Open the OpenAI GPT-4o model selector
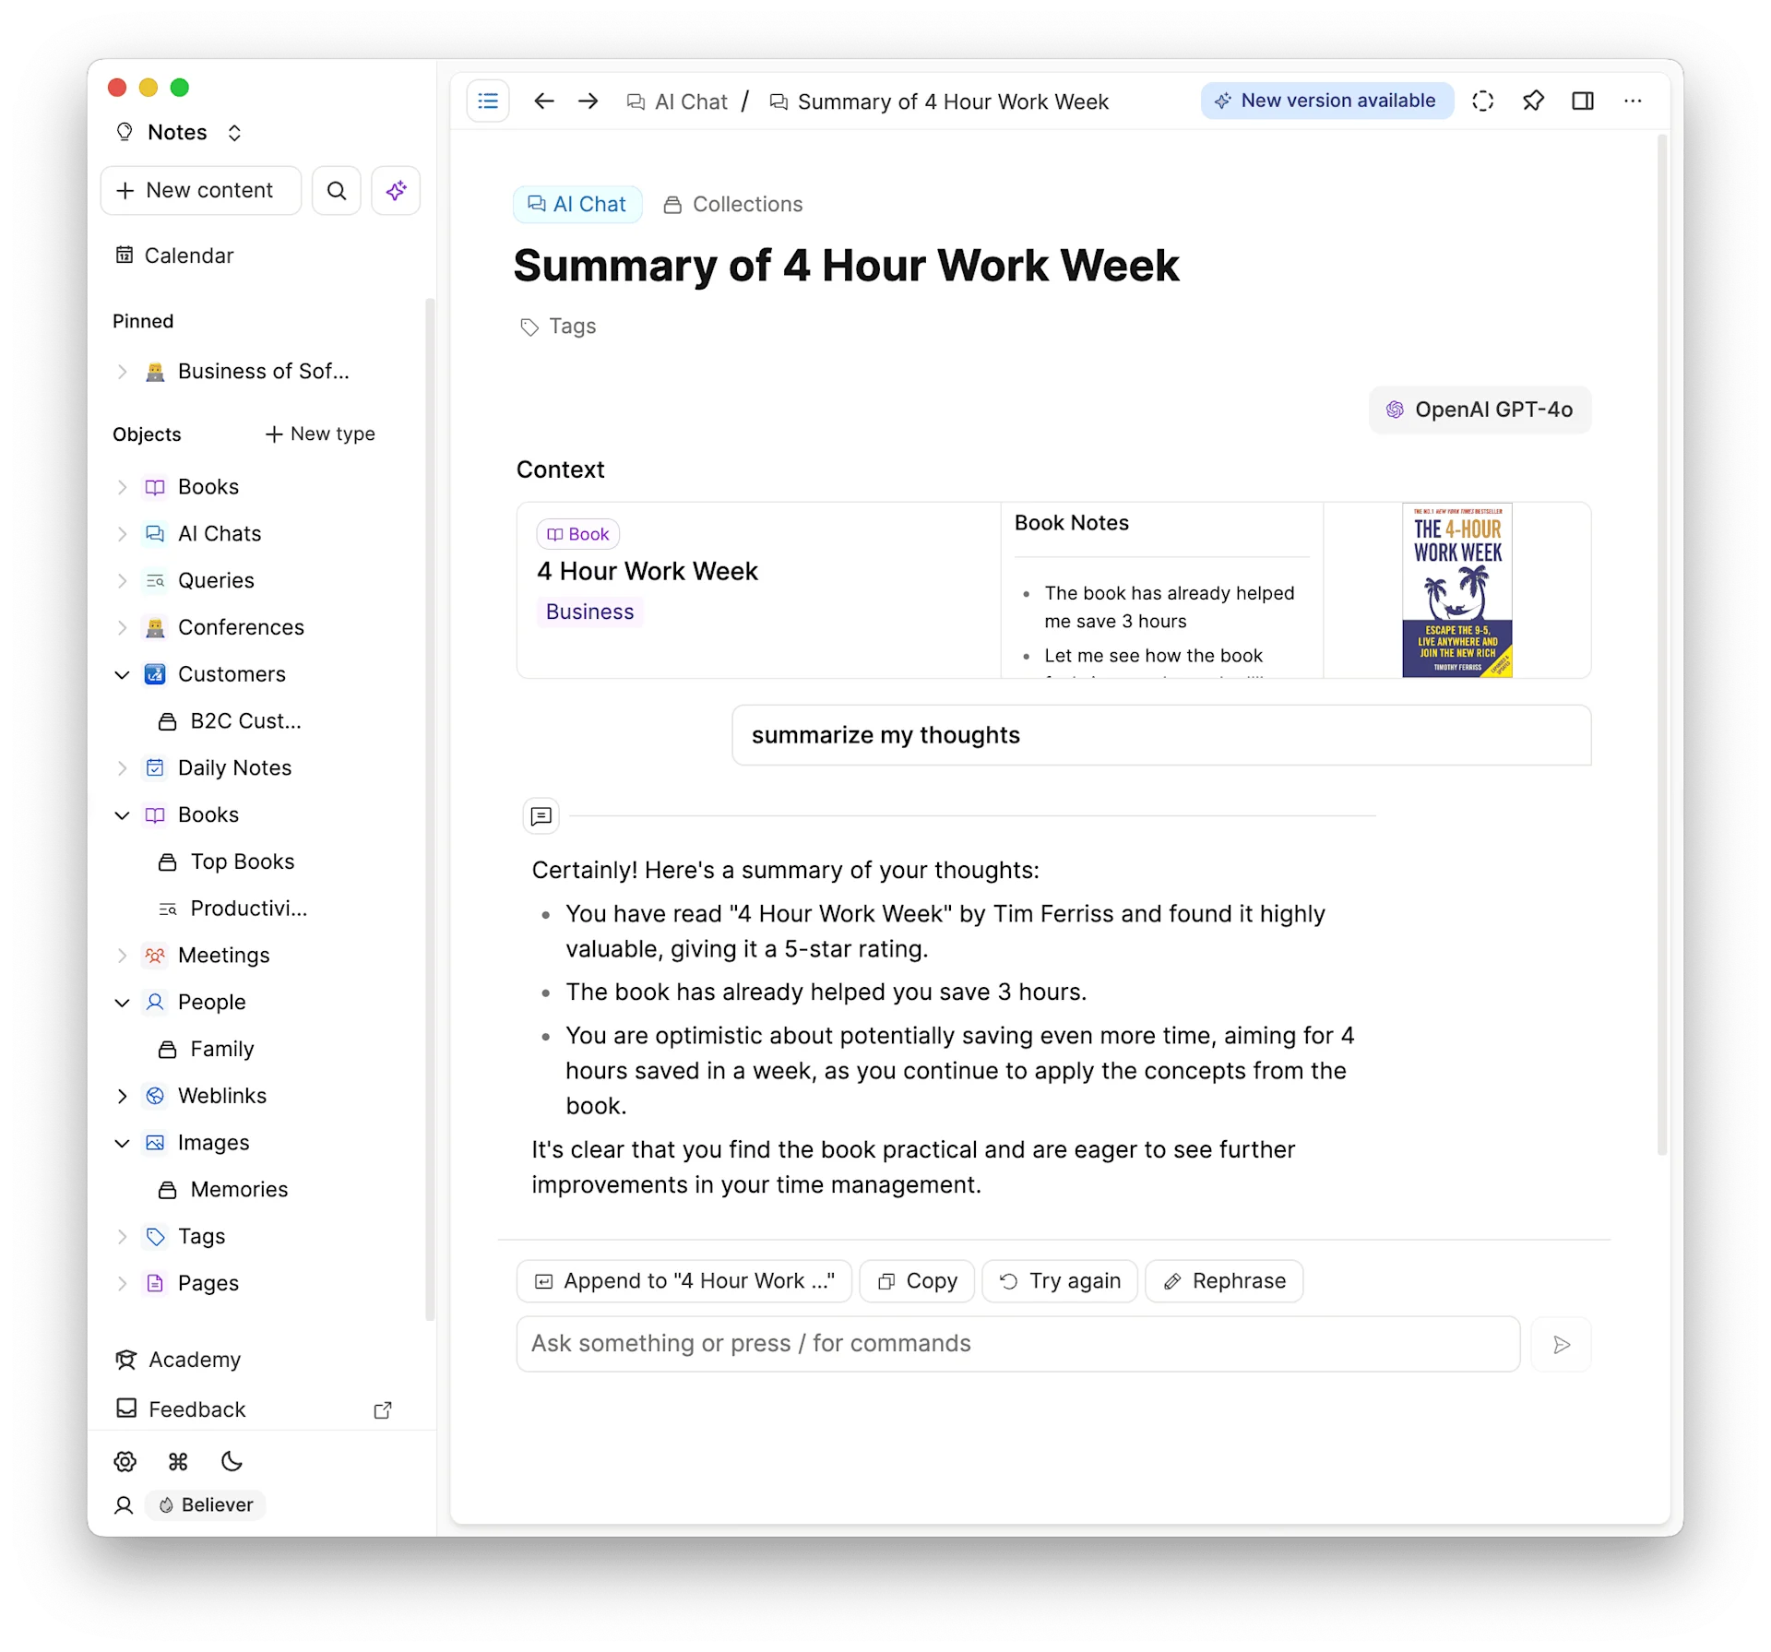 (x=1479, y=410)
